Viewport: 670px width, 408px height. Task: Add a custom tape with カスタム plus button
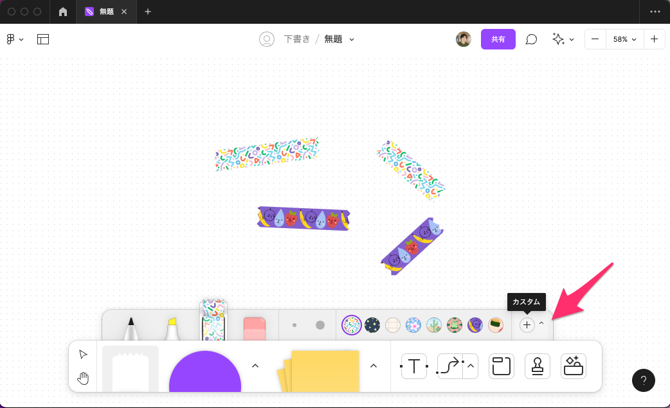(526, 325)
